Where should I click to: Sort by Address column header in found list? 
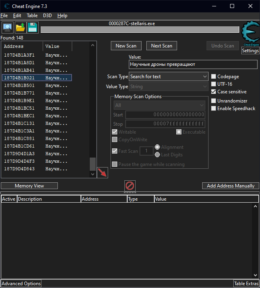(22, 46)
